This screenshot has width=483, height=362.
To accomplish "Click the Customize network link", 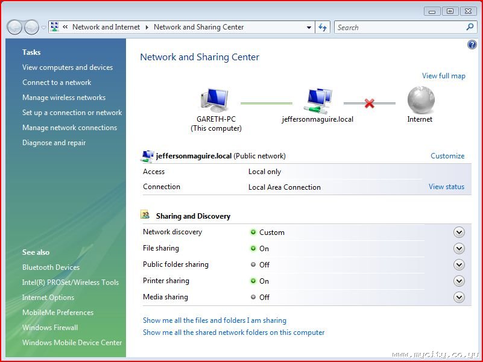I will coord(447,156).
